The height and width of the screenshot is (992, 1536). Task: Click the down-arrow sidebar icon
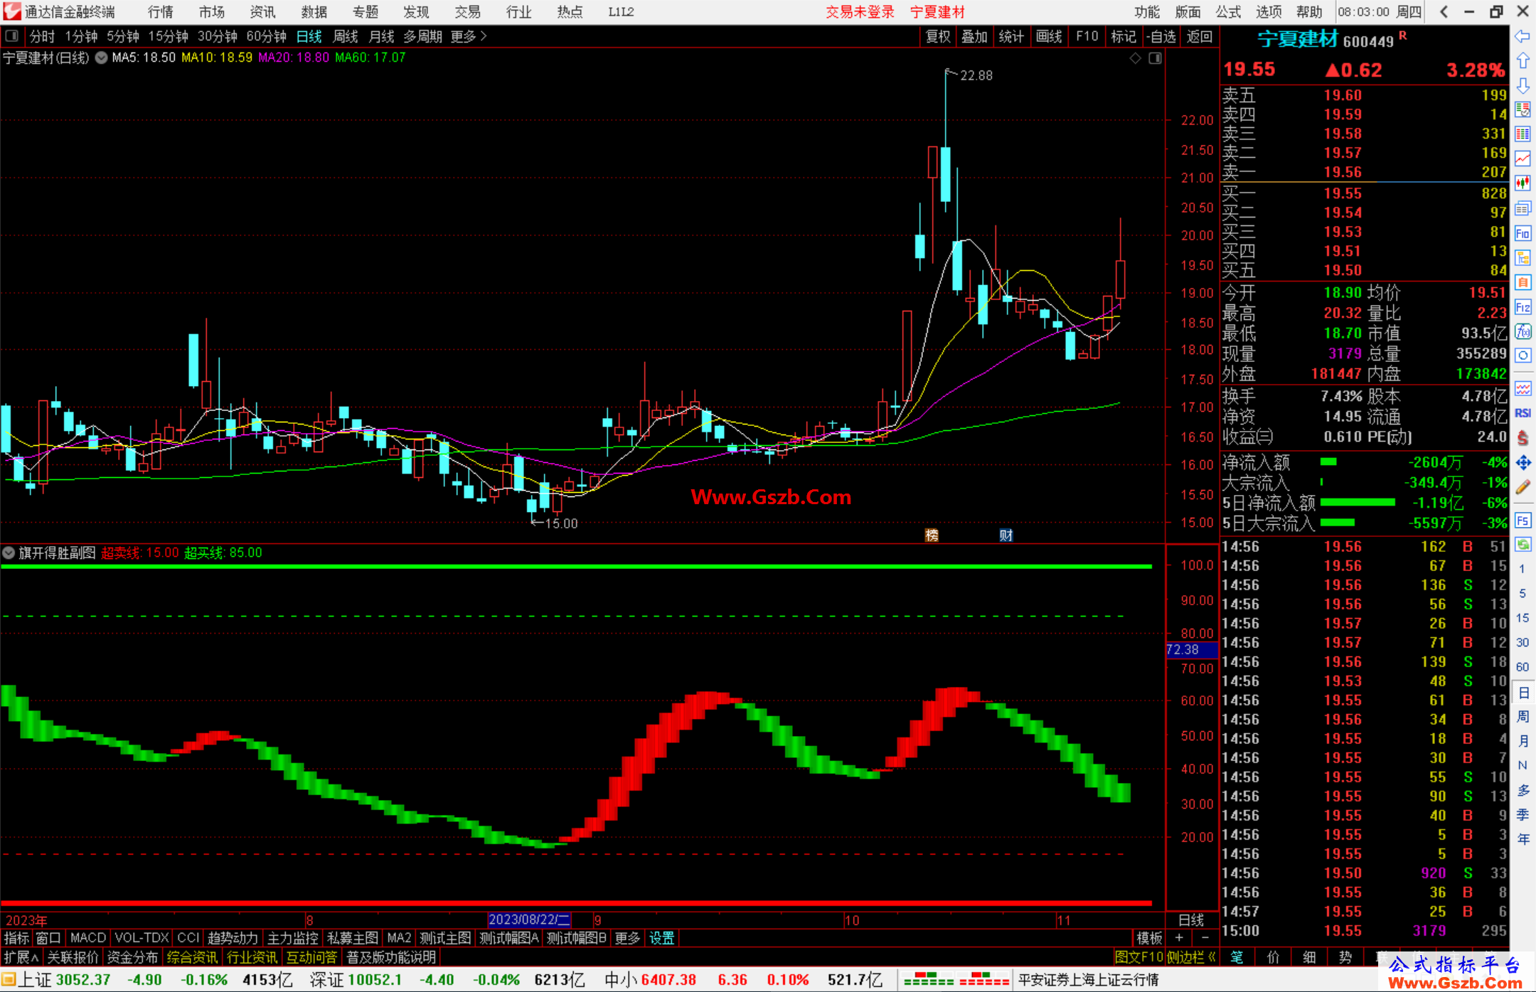(x=1522, y=85)
